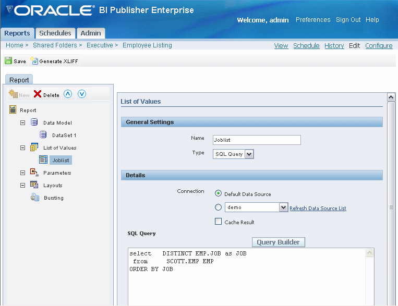Collapse the Data Model tree node
The image size is (398, 306).
coord(22,123)
